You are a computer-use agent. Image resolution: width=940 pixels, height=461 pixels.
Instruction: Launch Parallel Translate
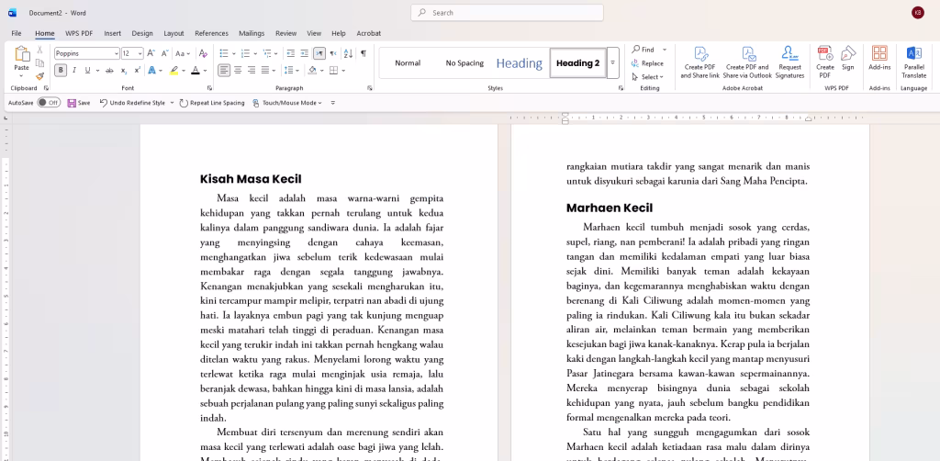pyautogui.click(x=914, y=62)
